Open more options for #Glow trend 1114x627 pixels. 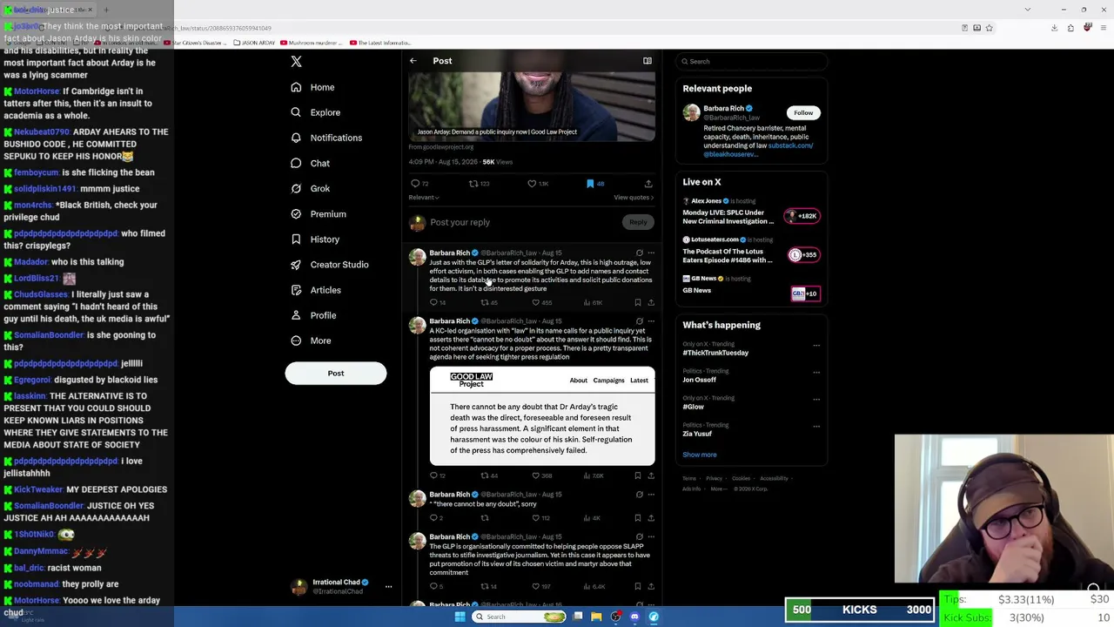pyautogui.click(x=816, y=399)
